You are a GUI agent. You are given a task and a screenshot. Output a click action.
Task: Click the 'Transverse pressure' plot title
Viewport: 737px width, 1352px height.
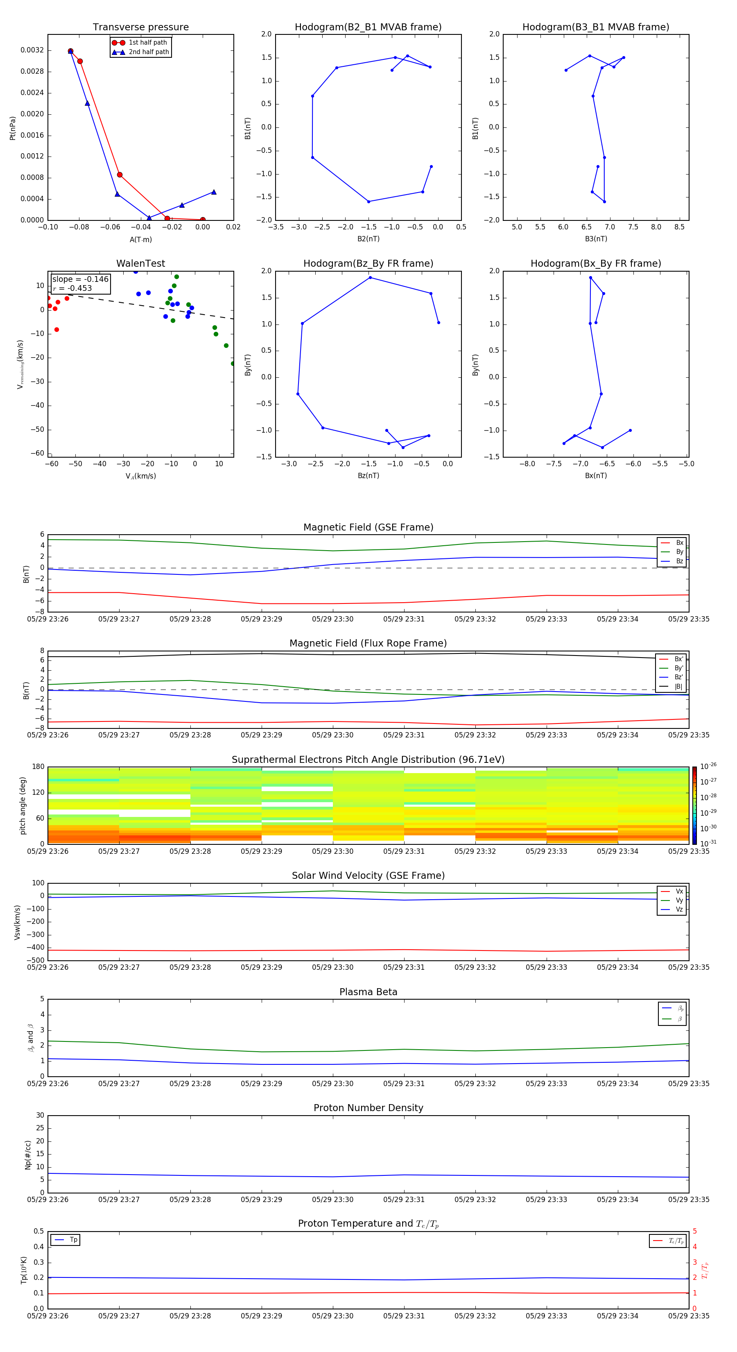click(140, 27)
